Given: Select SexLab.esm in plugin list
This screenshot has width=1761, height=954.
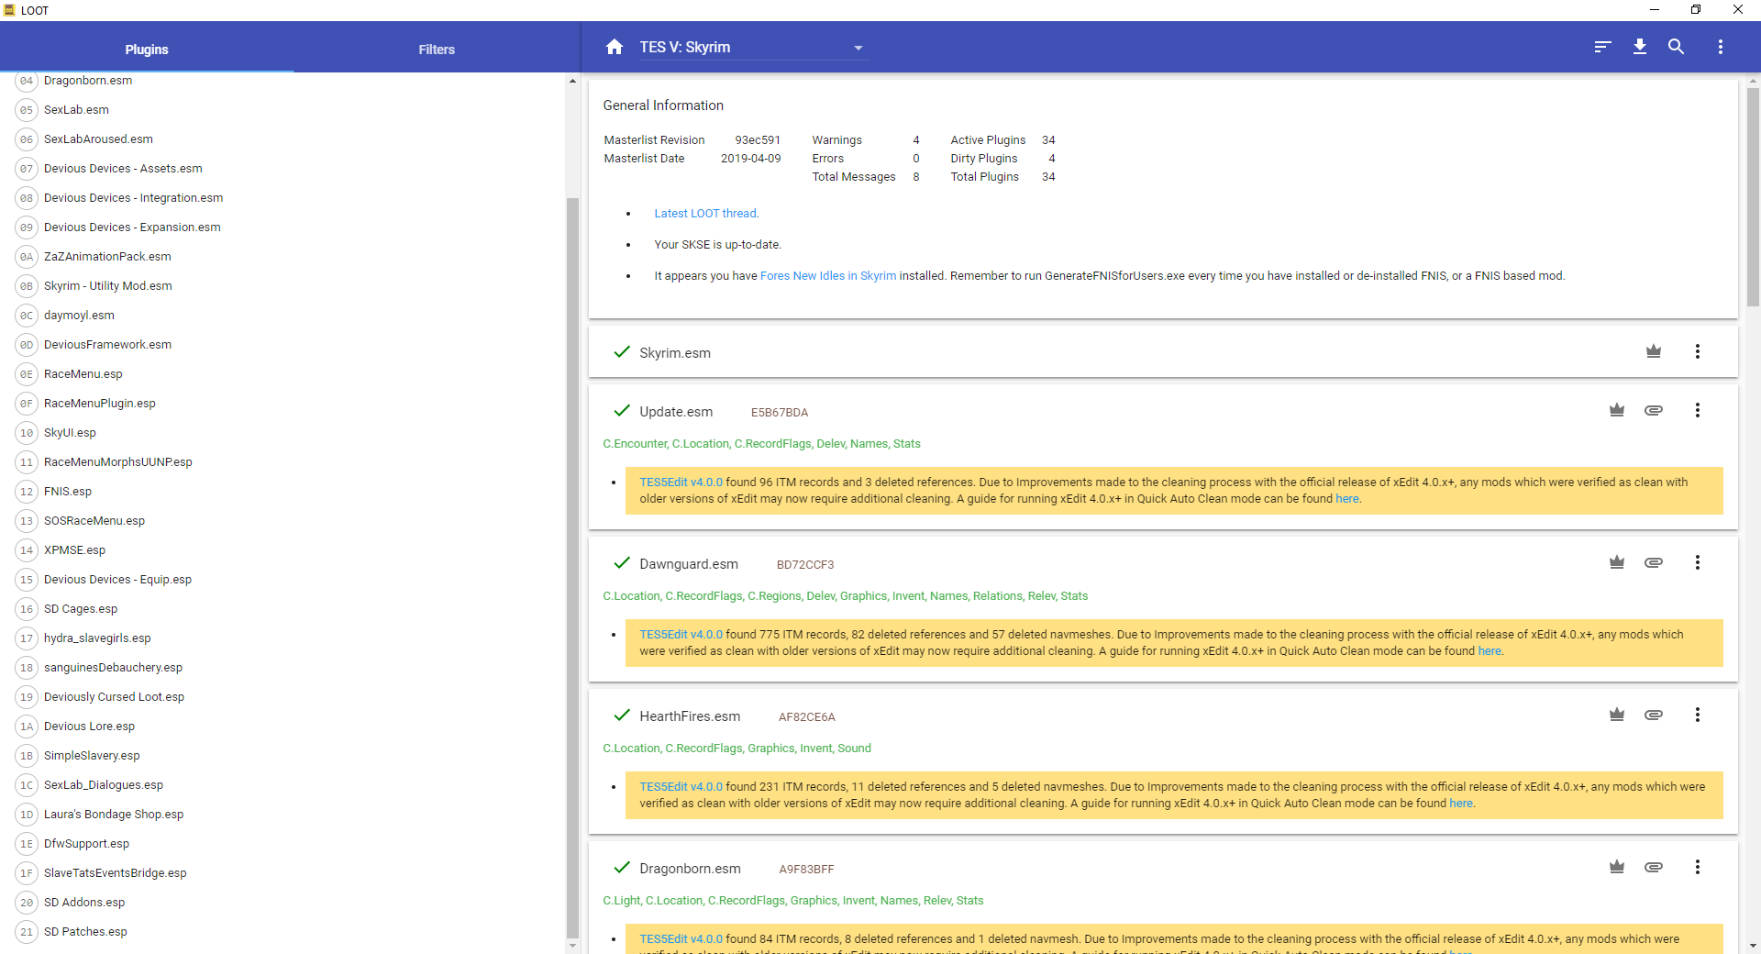Looking at the screenshot, I should point(76,110).
